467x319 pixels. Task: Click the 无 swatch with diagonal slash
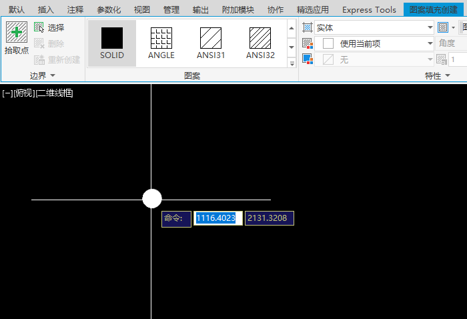[328, 59]
